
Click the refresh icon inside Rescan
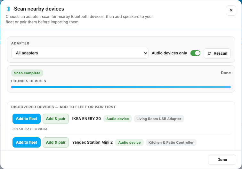point(209,53)
